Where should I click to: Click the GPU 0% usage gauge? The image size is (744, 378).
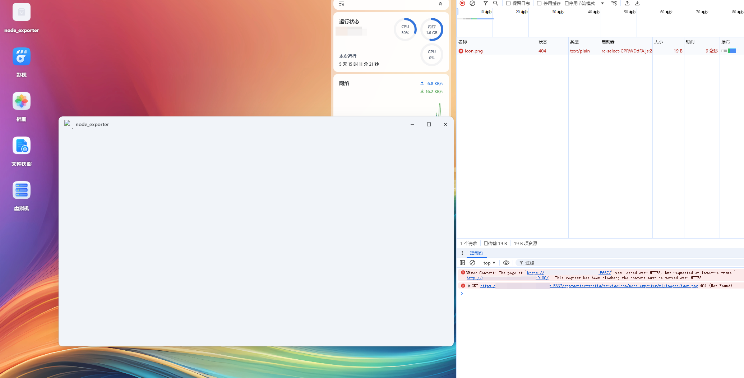(x=432, y=55)
